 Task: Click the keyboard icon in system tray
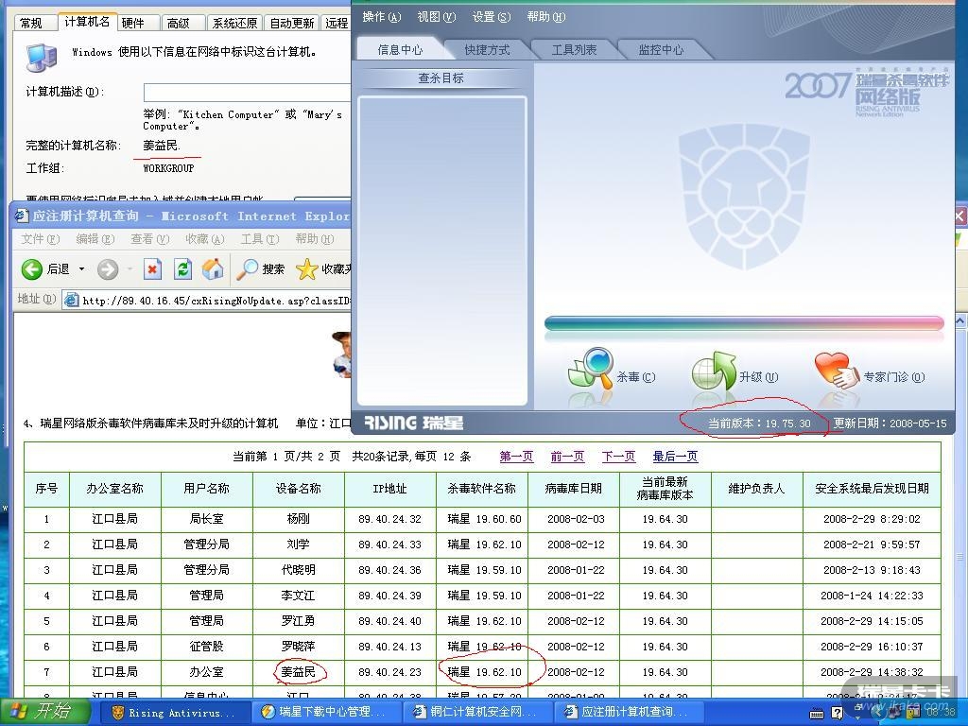pyautogui.click(x=817, y=713)
